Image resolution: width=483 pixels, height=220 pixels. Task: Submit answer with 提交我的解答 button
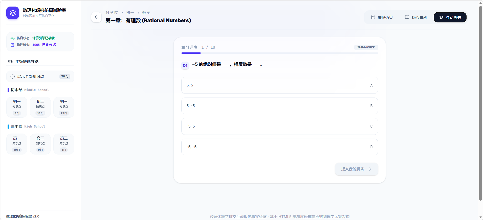357,169
